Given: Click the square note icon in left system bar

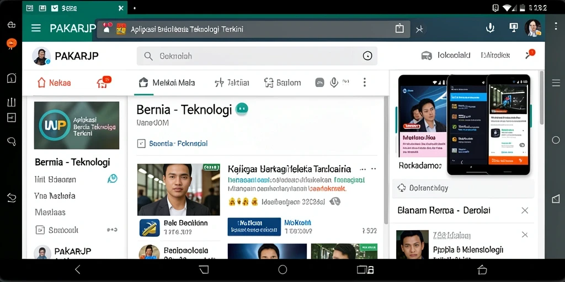Looking at the screenshot, I should click(x=12, y=117).
